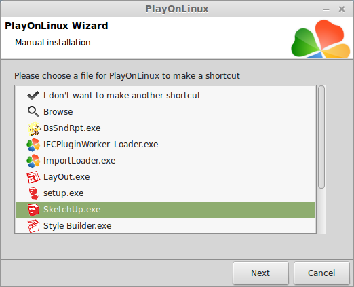This screenshot has width=354, height=287.
Task: Pick IFCPluginWorker_Loader.exe from the list
Action: (x=165, y=145)
